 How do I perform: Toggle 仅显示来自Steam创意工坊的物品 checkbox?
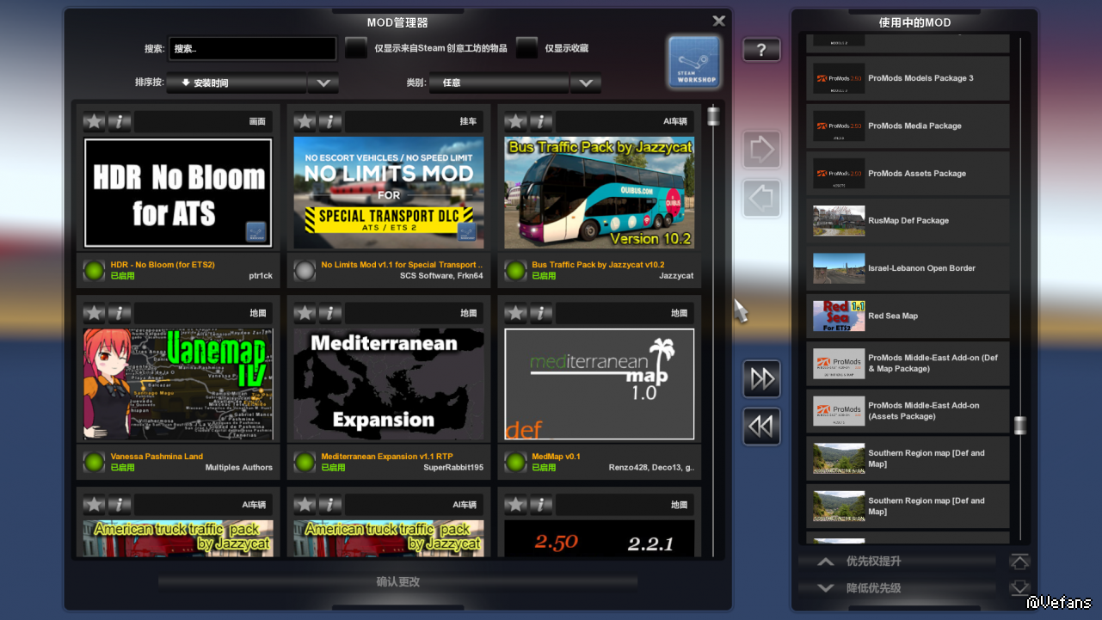pos(356,48)
